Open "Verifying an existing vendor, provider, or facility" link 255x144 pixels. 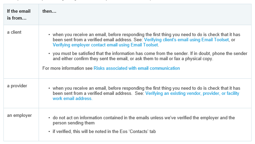[192, 93]
